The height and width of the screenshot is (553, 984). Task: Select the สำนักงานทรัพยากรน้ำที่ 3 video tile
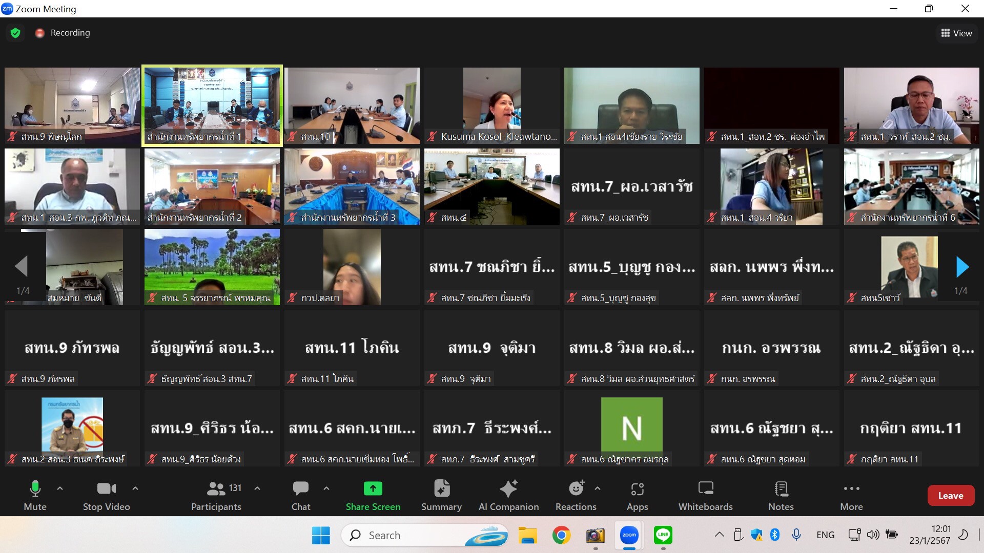tap(352, 186)
